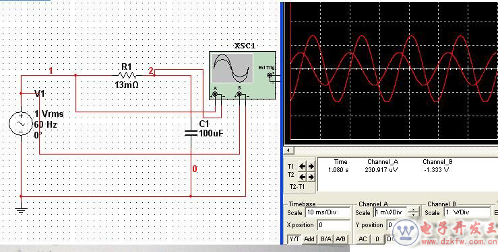Click the Channel B Scale field

point(467,212)
